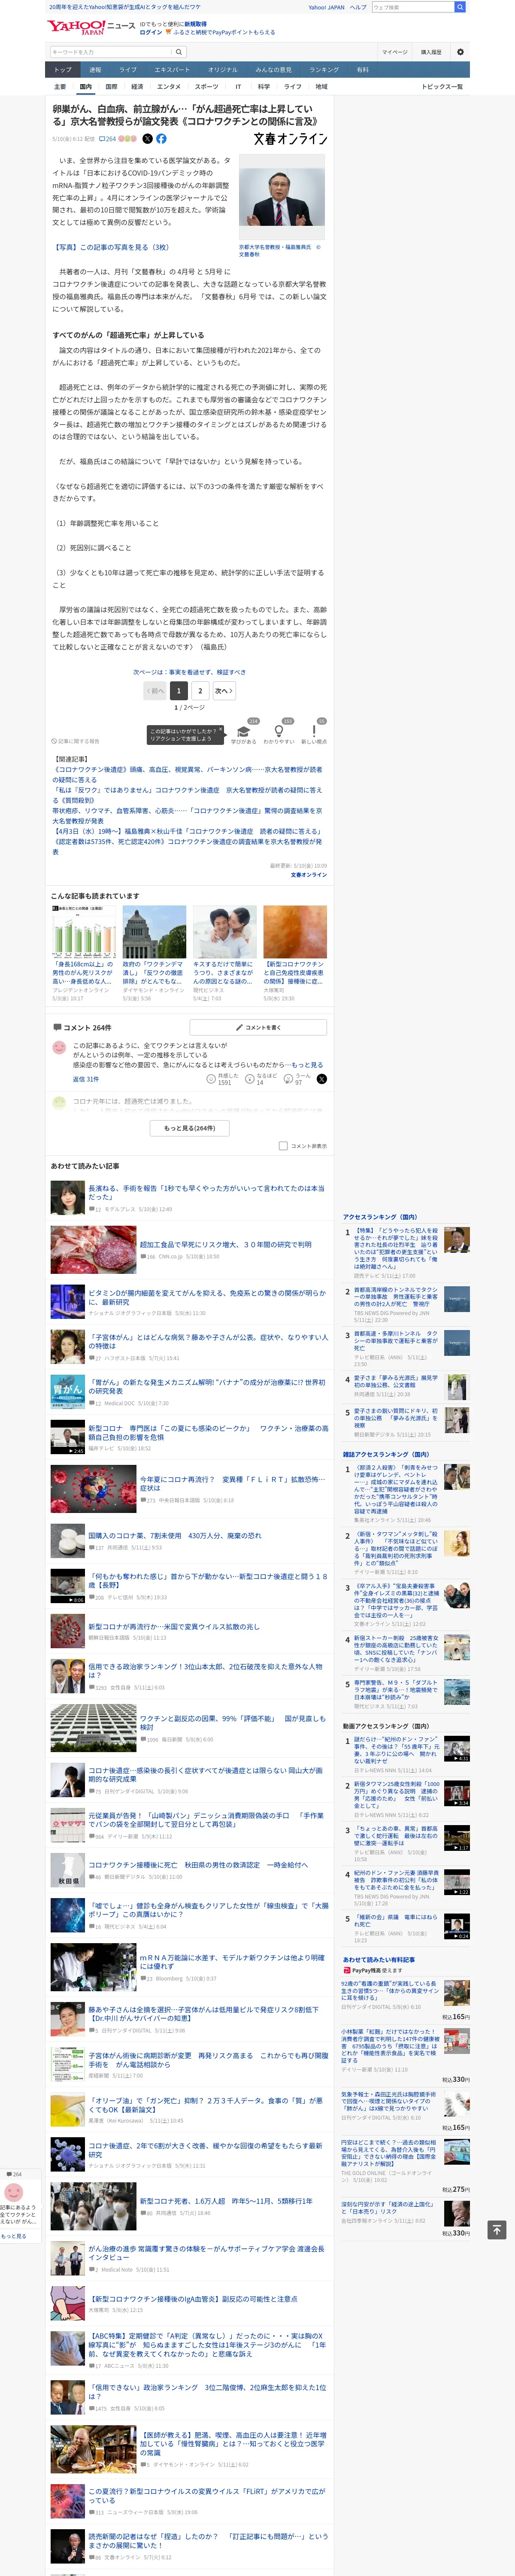Share the top comment on X
This screenshot has height=2576, width=515.
point(322,1079)
